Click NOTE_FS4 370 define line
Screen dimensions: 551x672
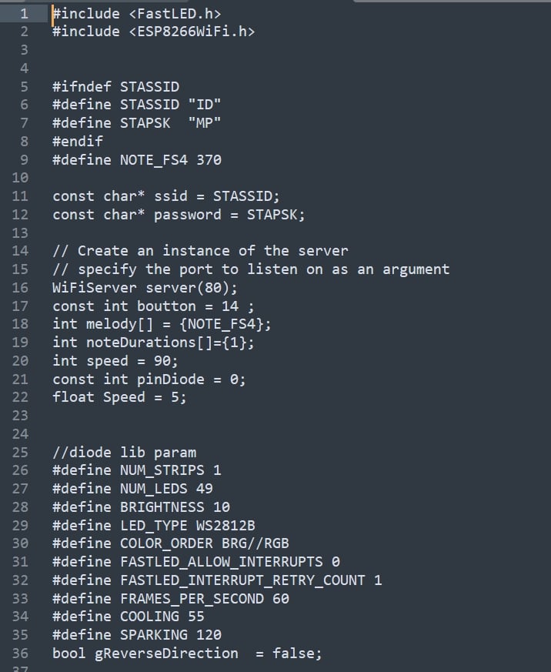coord(137,160)
